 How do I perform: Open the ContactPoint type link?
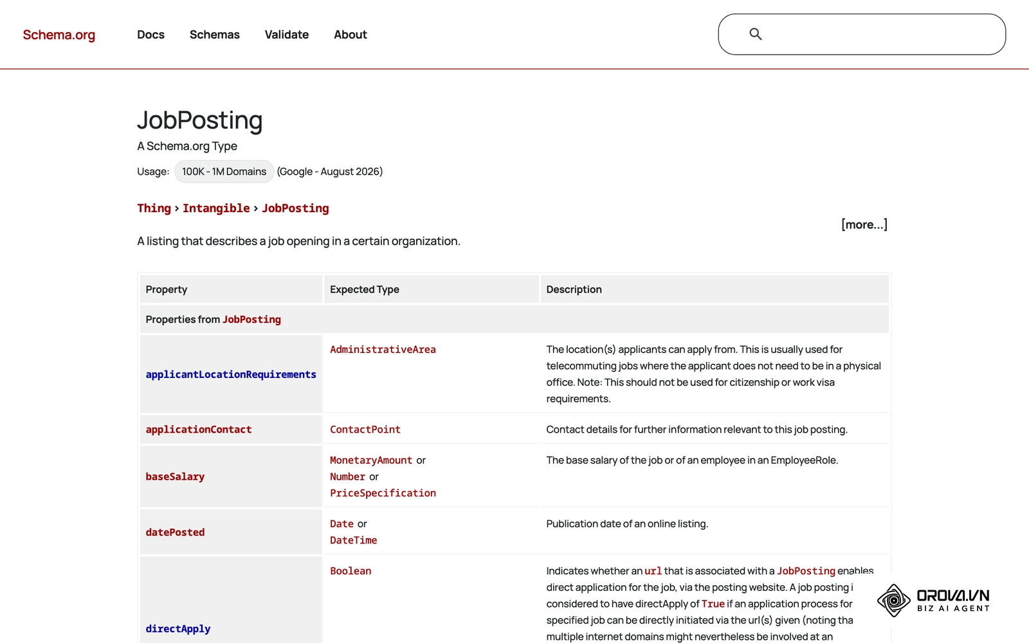(x=365, y=430)
